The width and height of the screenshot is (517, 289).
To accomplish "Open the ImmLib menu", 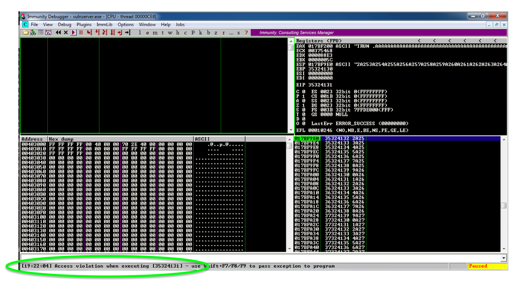I will 104,25.
